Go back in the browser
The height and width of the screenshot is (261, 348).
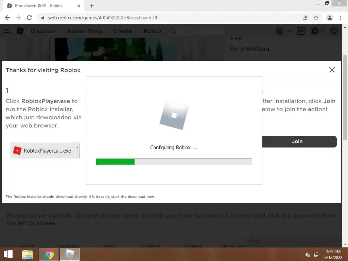pyautogui.click(x=7, y=18)
